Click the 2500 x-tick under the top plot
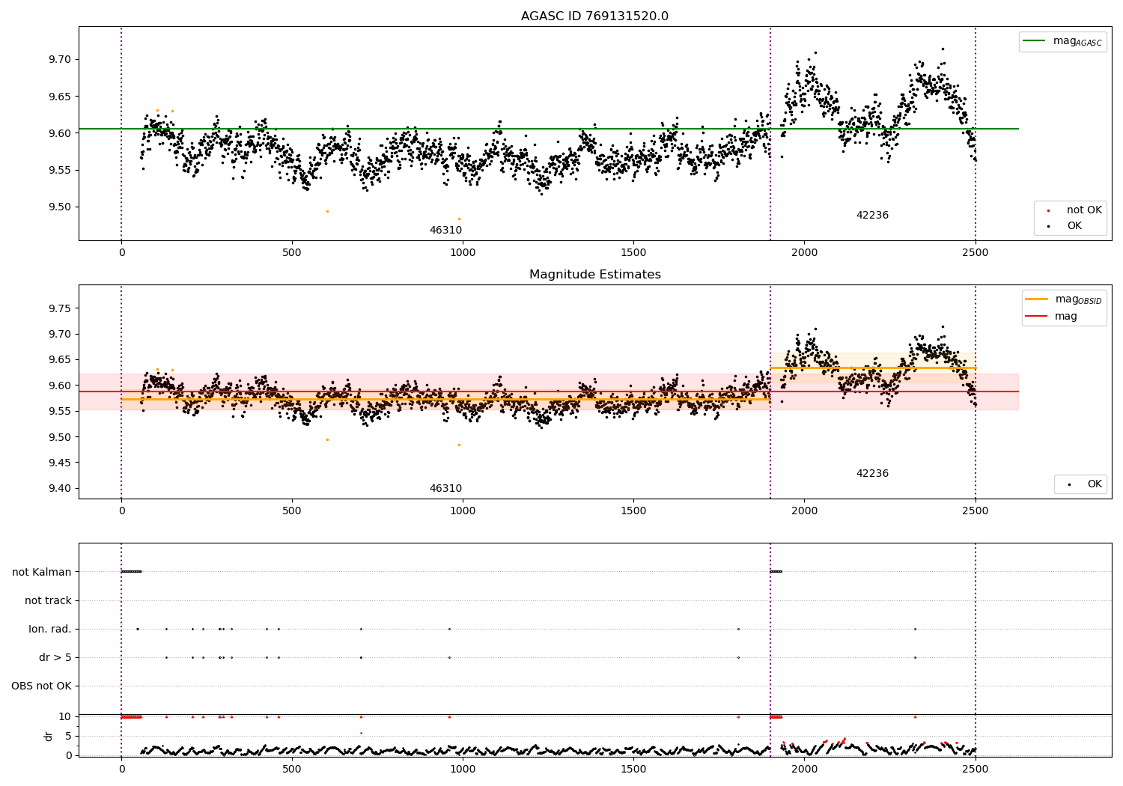 coord(975,253)
